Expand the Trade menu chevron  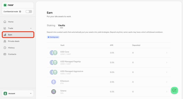(x=31, y=28)
